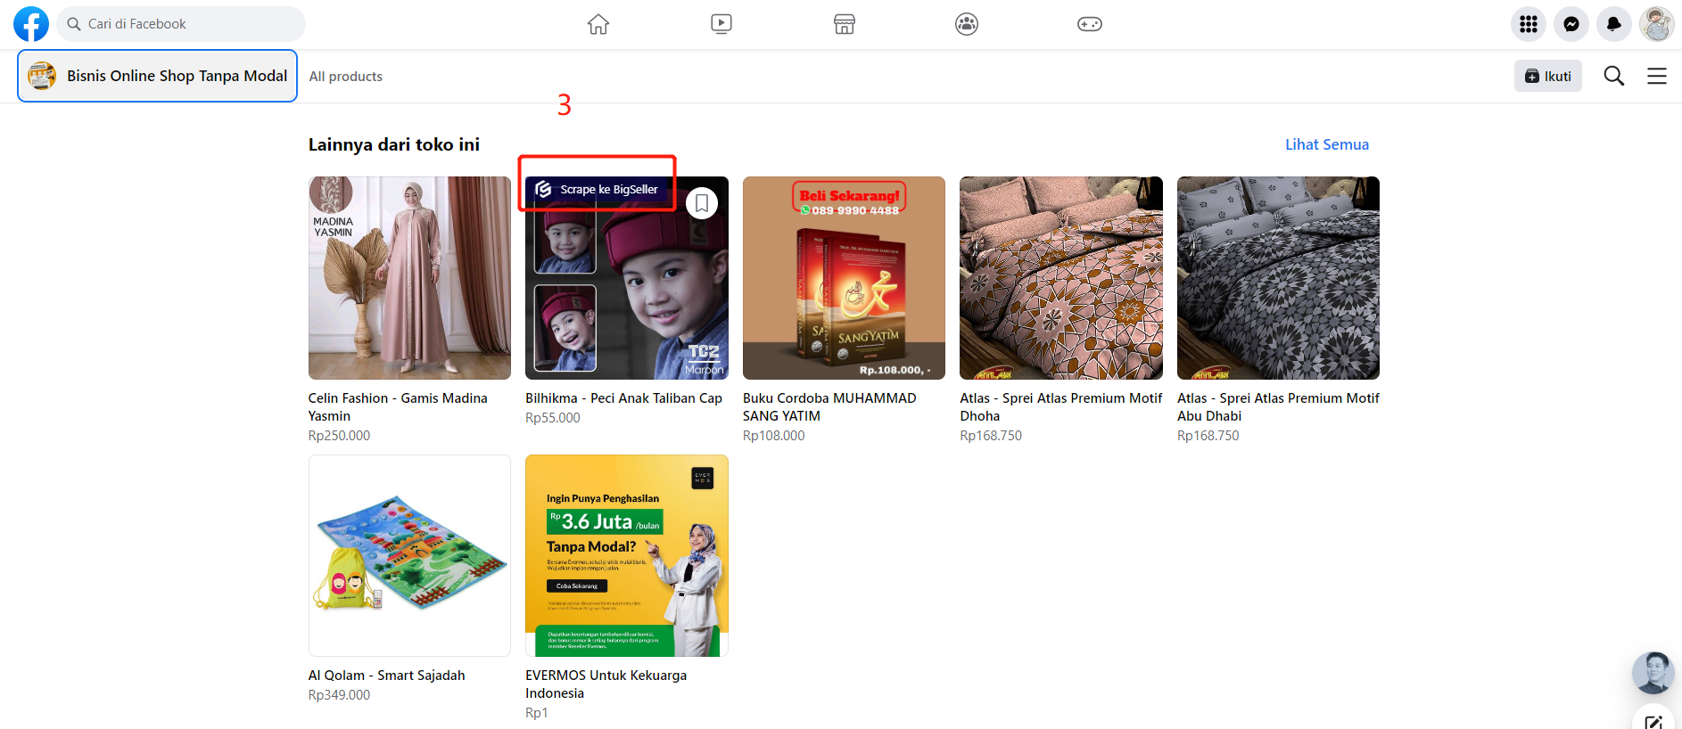
Task: Click EVERMOS Untuk Kekuarga Indonesia title
Action: tap(606, 684)
